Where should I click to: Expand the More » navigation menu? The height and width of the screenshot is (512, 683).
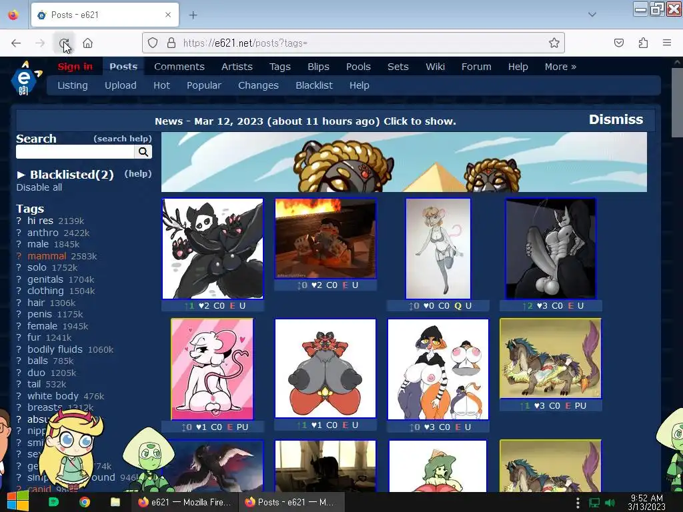click(x=560, y=67)
